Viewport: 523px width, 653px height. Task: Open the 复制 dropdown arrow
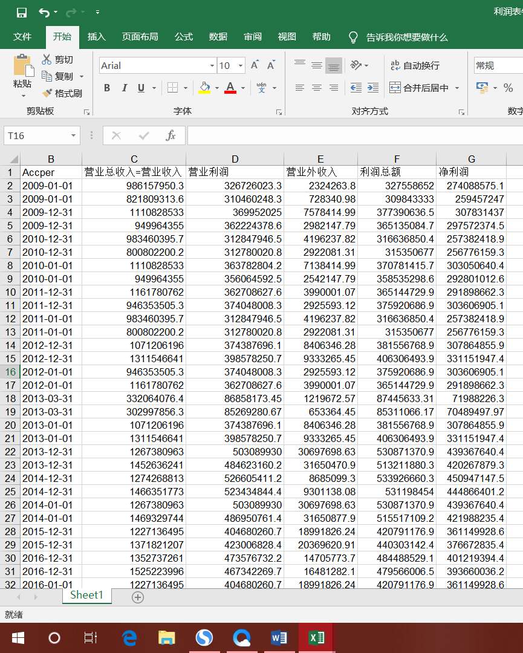point(82,77)
